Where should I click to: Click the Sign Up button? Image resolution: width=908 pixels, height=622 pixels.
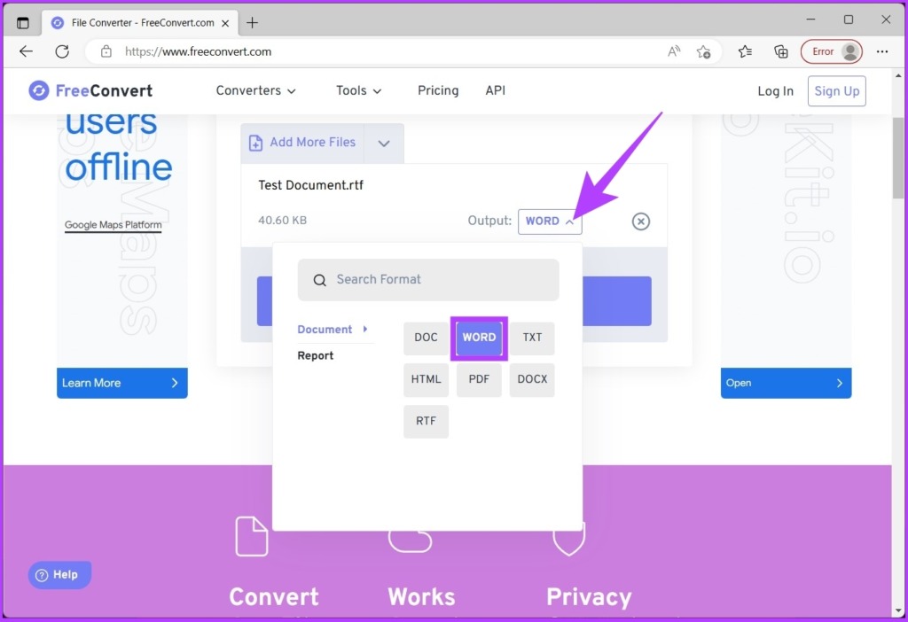click(x=836, y=91)
